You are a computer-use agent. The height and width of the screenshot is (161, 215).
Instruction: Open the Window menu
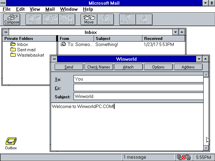69,9
